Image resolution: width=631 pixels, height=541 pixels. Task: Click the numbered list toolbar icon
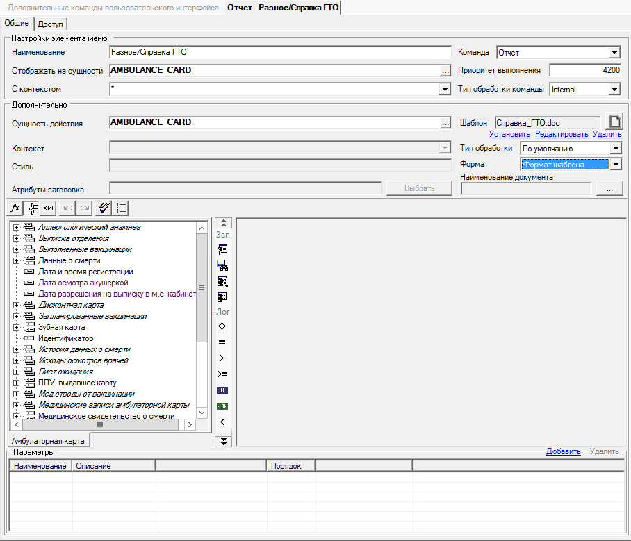(121, 208)
